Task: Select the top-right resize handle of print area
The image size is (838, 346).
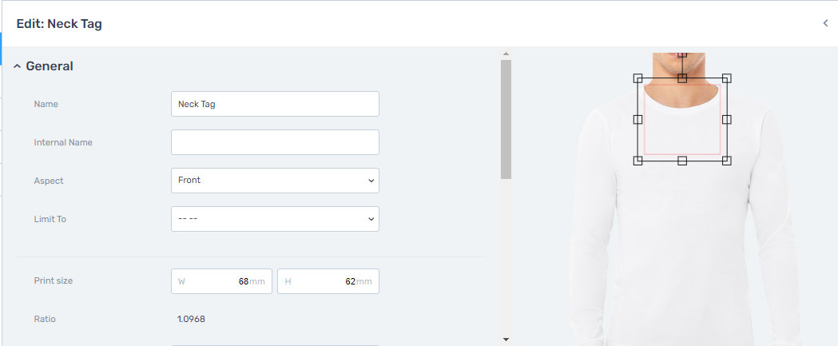Action: 726,78
